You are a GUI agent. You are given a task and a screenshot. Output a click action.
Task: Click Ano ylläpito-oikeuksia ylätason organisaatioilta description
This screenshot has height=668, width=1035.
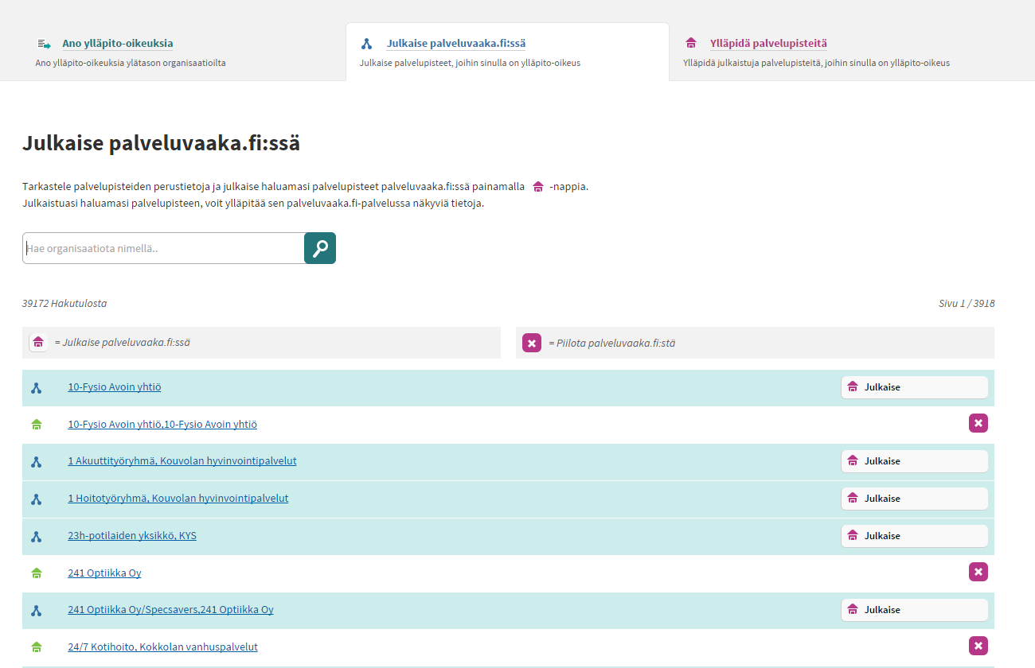click(x=131, y=63)
